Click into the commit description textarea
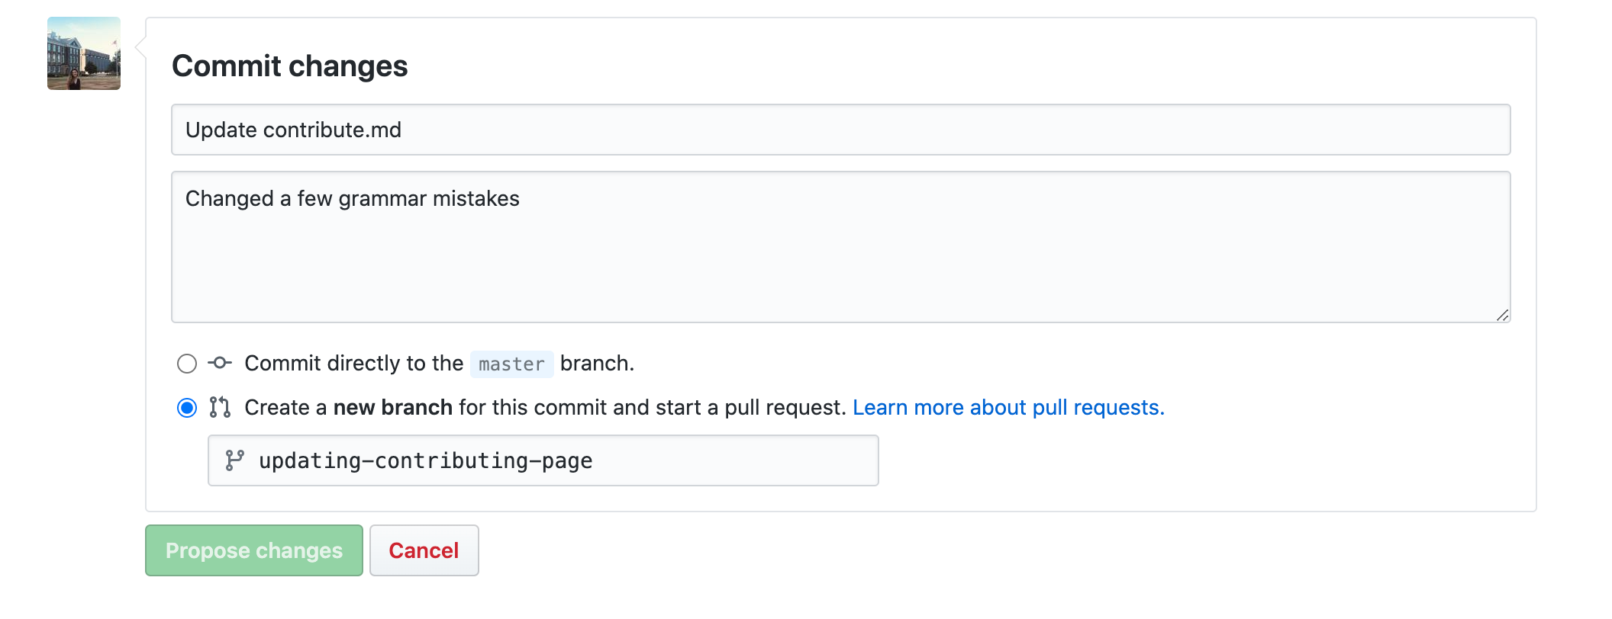The height and width of the screenshot is (619, 1612). pos(841,247)
